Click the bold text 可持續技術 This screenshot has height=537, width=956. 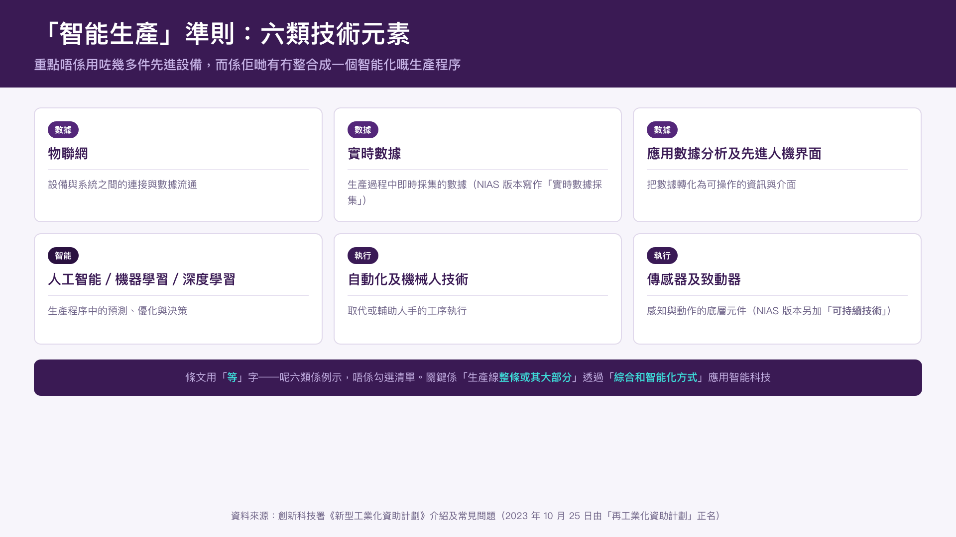(x=857, y=311)
